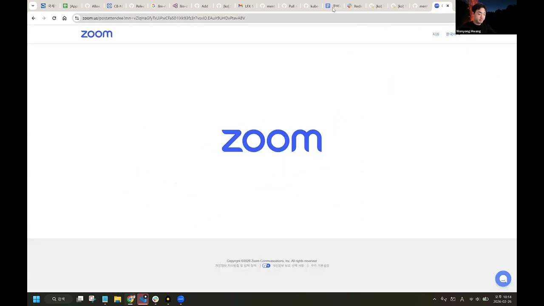Viewport: 544px width, 306px height.
Task: Click the IME language A indicator
Action: pos(462,299)
